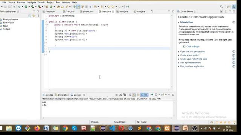Collapse All in Package Explorer
The width and height of the screenshot is (241, 135).
click(30, 16)
